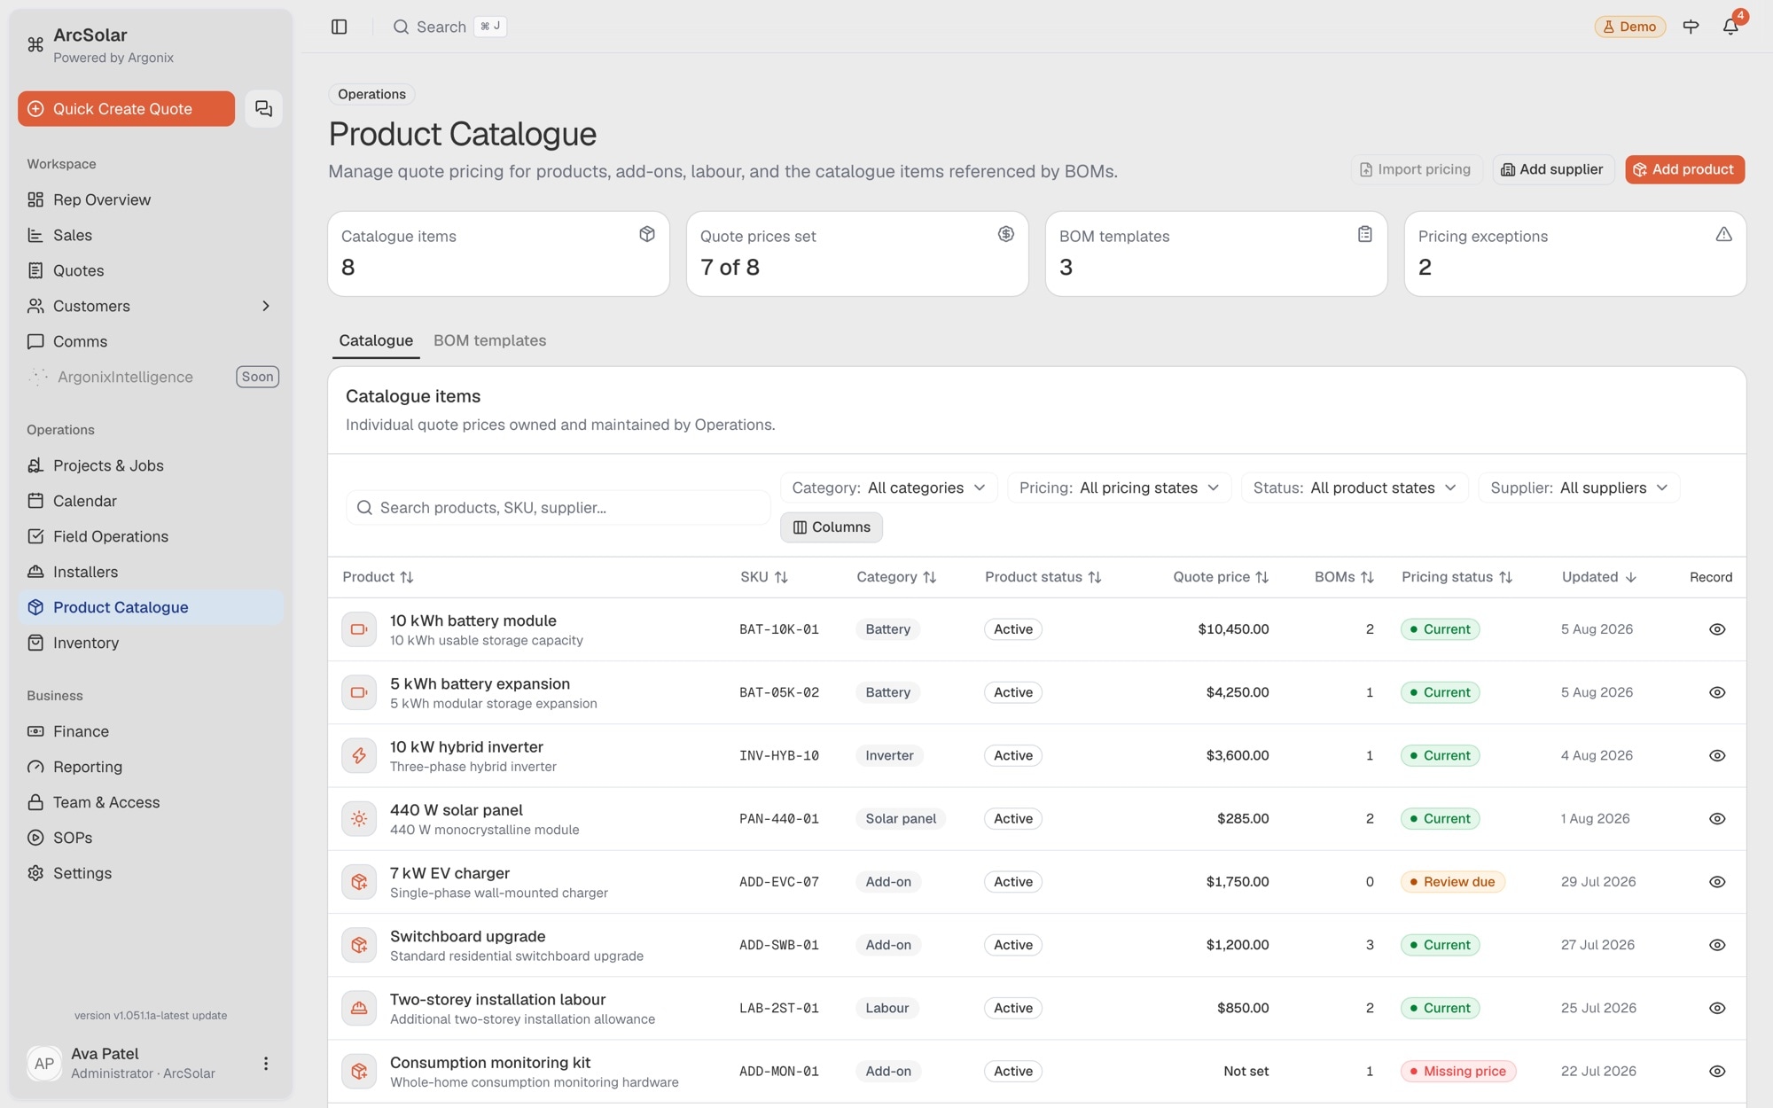Click the hard-hat icon for Two-storey installation labour
Screen dimensions: 1773x1108
pos(359,1008)
